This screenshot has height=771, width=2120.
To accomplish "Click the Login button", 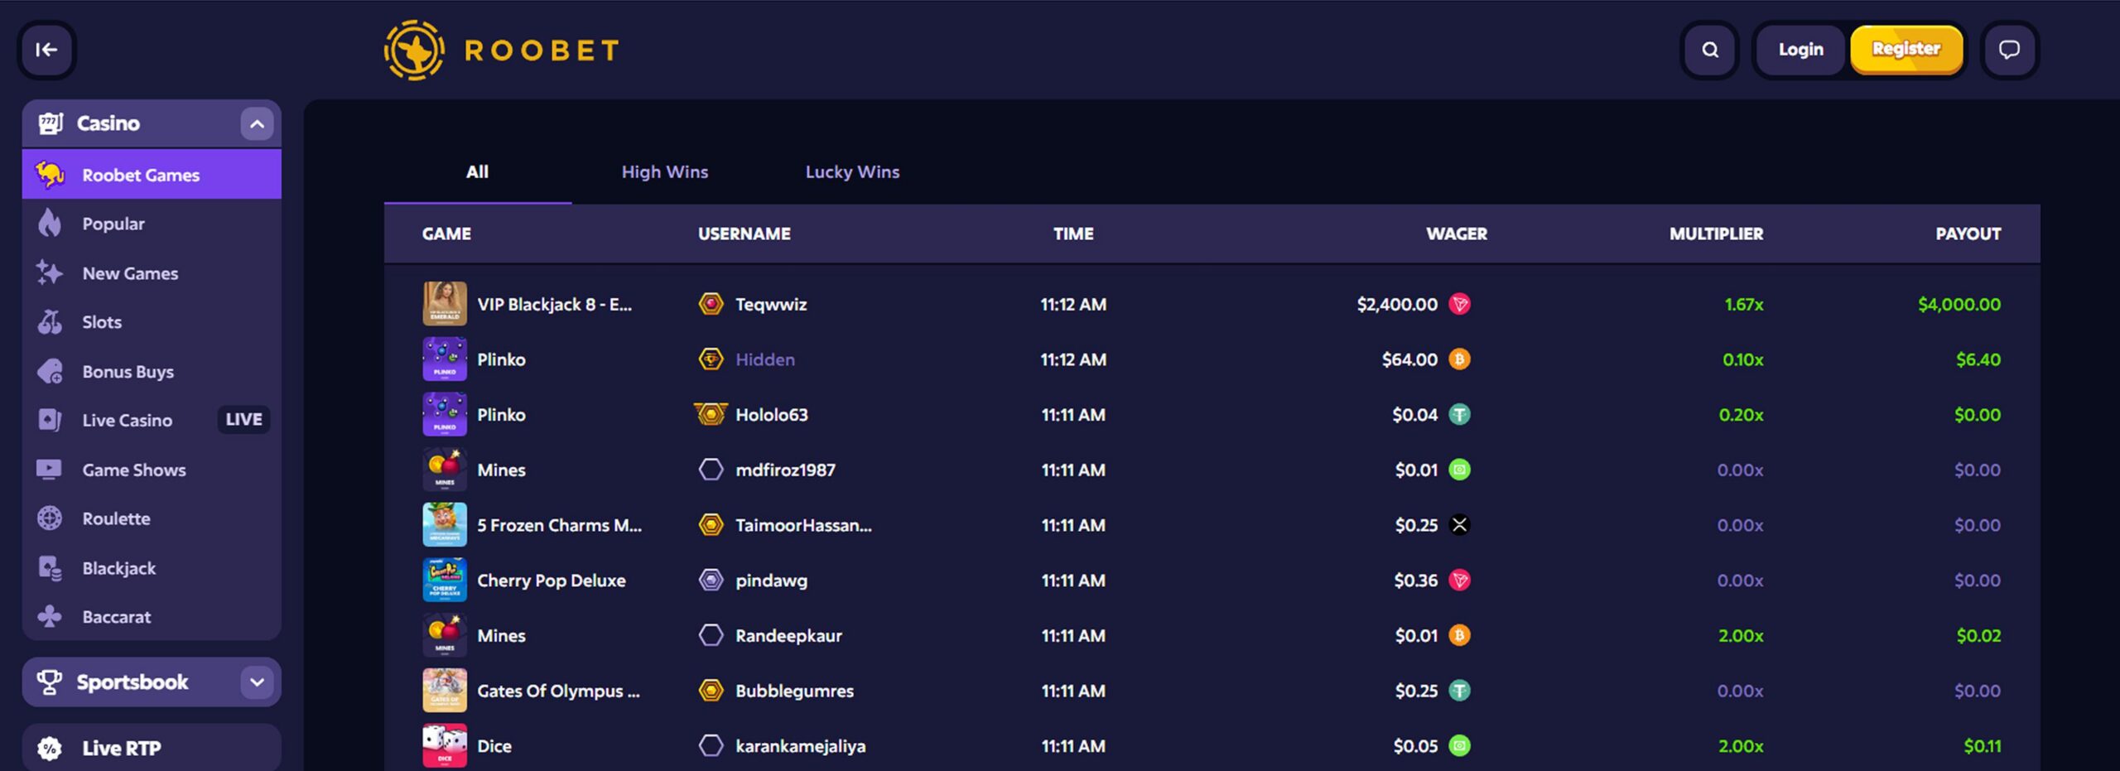I will point(1801,50).
